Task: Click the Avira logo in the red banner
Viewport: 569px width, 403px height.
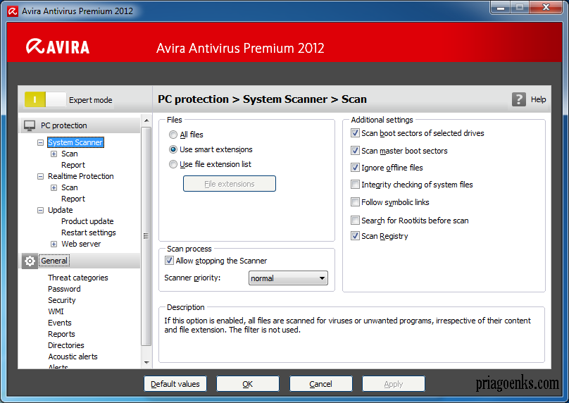Action: click(58, 46)
